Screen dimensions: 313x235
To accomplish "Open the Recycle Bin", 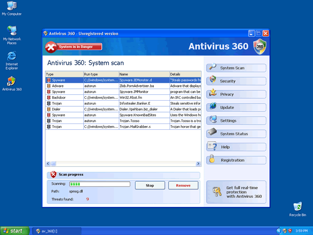I will pos(297,207).
